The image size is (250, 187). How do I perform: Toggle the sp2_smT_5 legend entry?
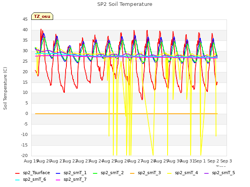pos(220,173)
